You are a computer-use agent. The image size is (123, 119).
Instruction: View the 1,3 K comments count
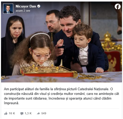pyautogui.click(x=28, y=113)
